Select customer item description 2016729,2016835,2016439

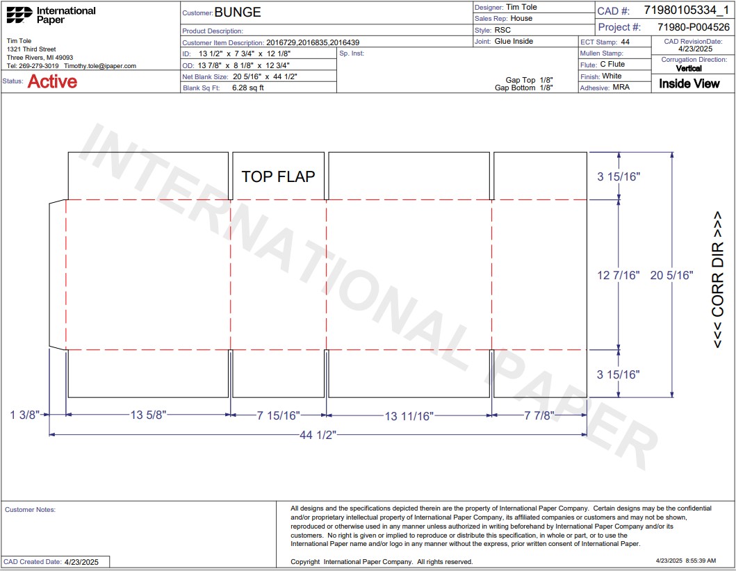[x=313, y=42]
